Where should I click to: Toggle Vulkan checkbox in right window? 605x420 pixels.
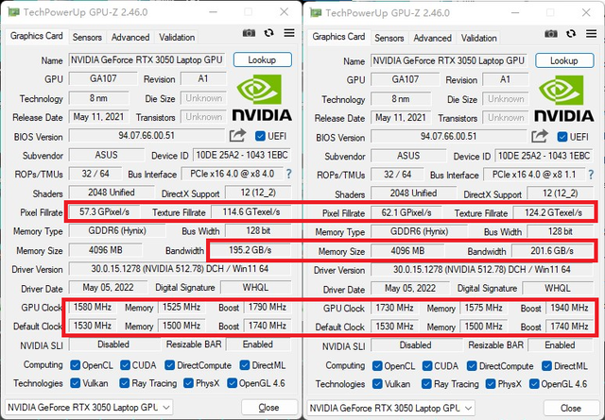pyautogui.click(x=377, y=384)
